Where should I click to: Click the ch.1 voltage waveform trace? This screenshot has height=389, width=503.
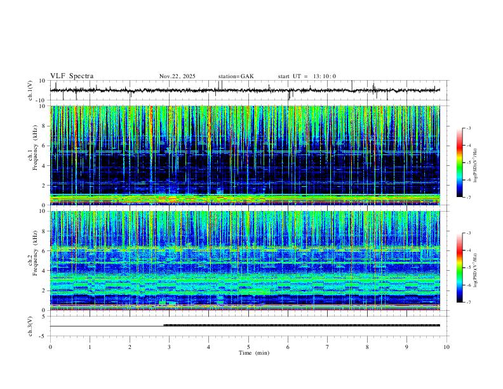pyautogui.click(x=245, y=90)
